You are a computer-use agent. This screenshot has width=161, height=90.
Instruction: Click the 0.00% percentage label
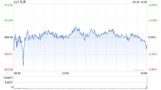tap(152, 37)
